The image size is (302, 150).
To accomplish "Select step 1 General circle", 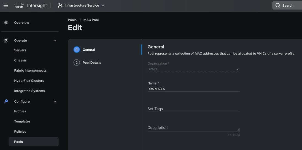I will 77,50.
